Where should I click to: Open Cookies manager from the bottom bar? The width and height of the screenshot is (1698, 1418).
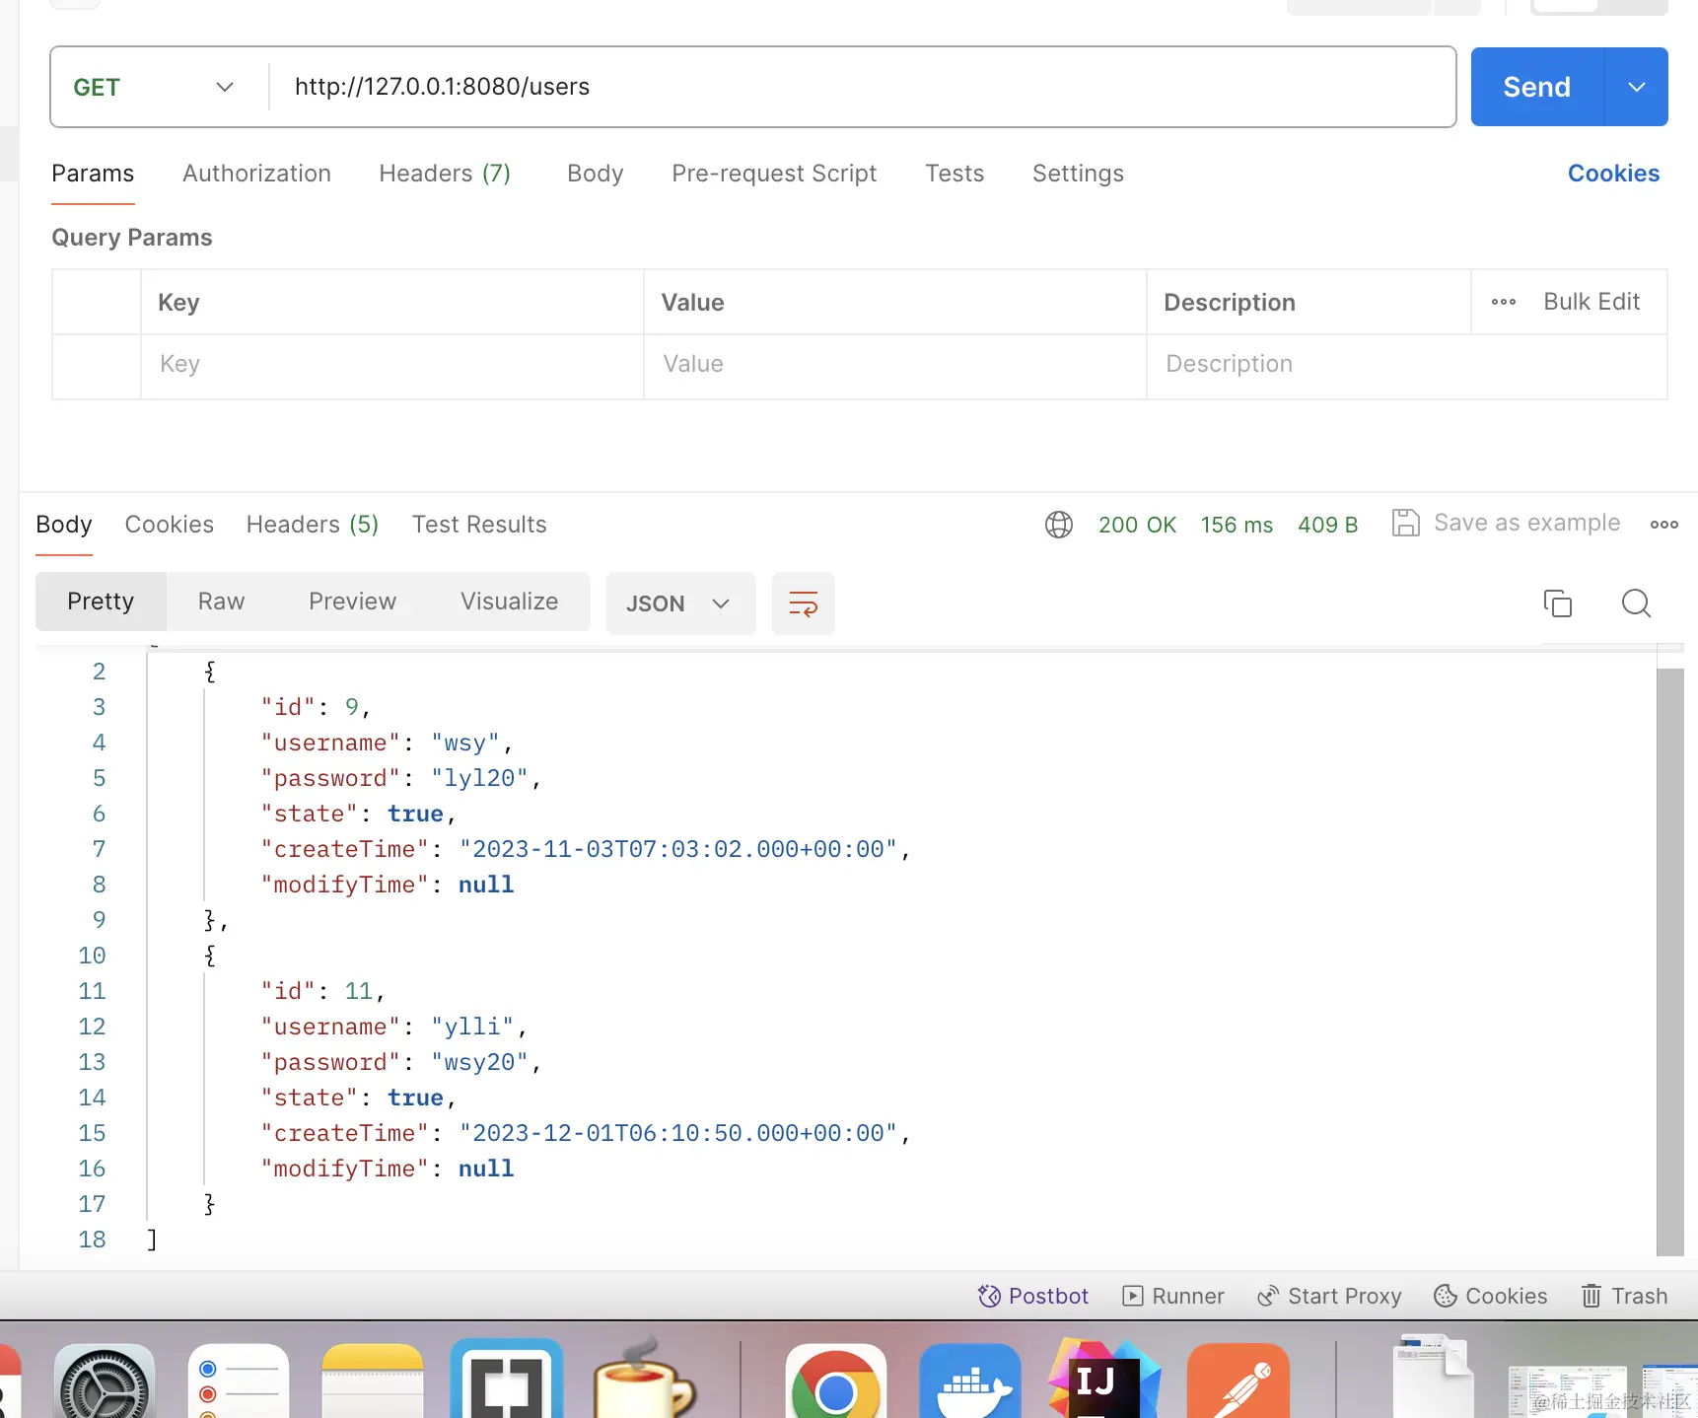coord(1490,1296)
